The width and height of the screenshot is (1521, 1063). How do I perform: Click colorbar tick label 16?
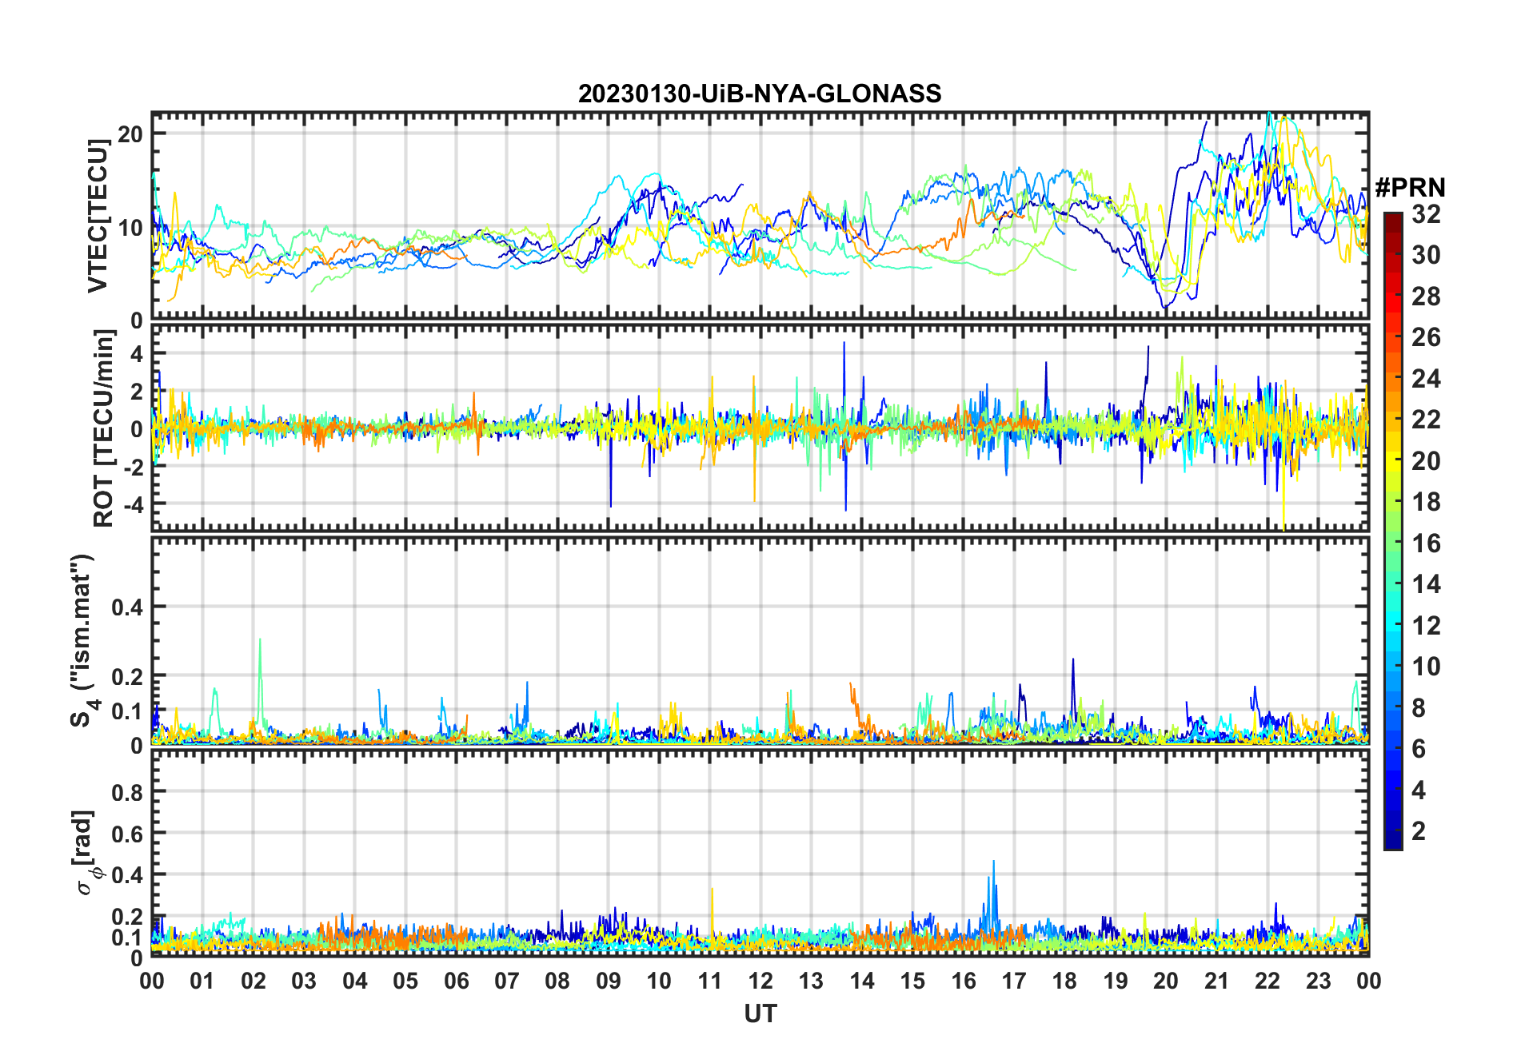1426,543
